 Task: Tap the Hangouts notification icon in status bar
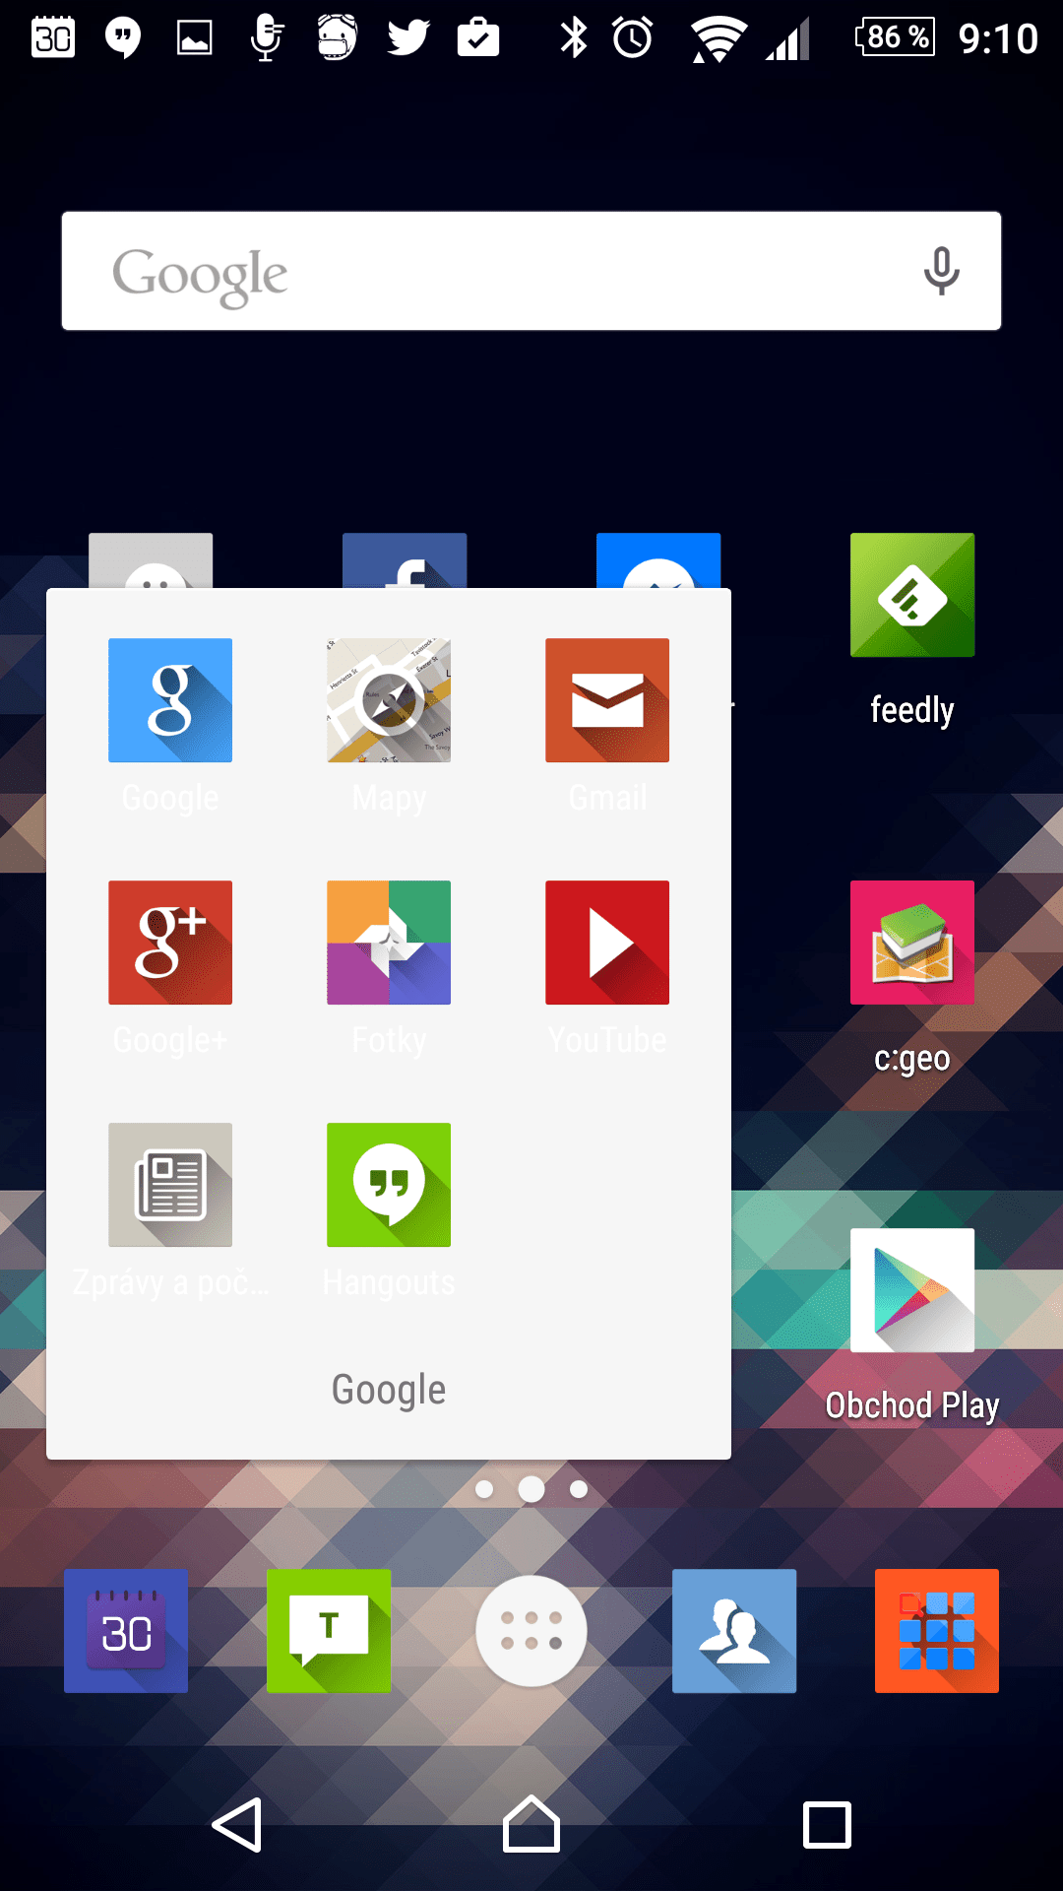(123, 37)
